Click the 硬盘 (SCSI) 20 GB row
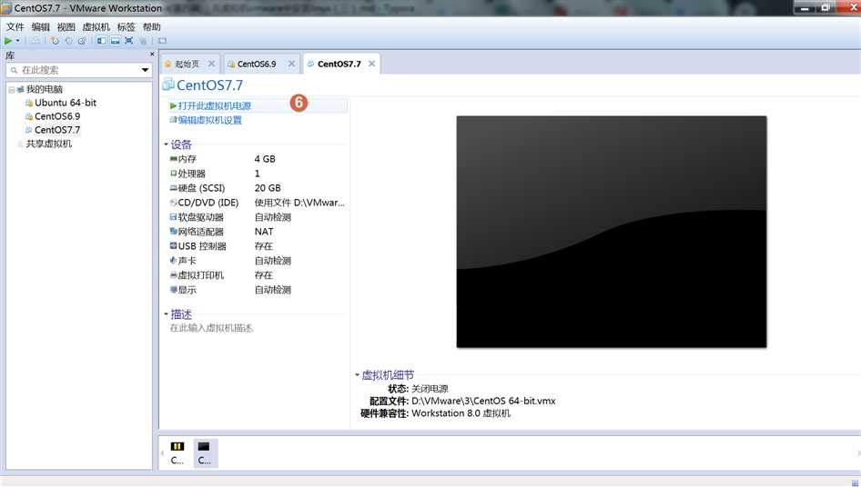 [257, 188]
